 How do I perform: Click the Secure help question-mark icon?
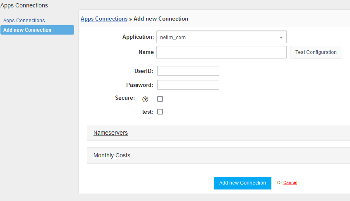145,99
